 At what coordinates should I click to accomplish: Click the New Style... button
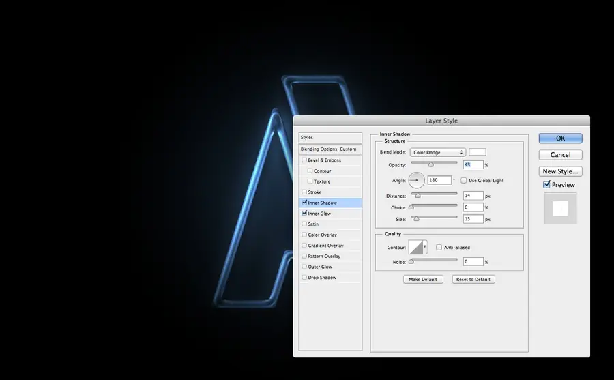click(x=560, y=171)
